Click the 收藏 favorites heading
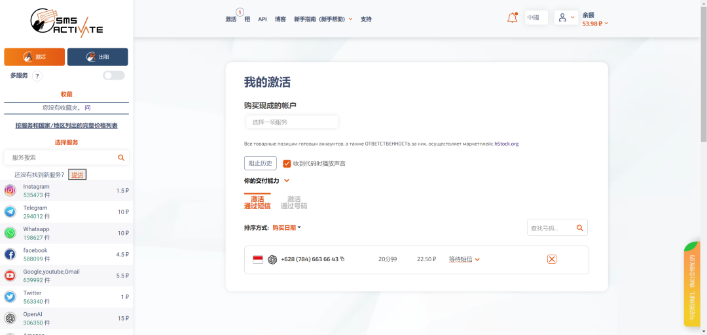The height and width of the screenshot is (335, 707). (x=66, y=94)
